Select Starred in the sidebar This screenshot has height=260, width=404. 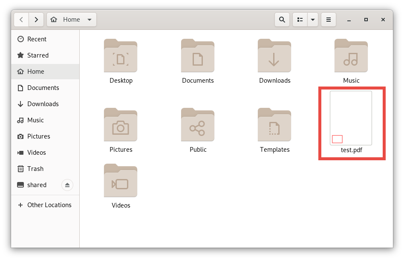pos(38,55)
